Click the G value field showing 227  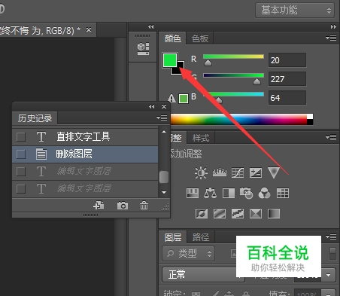point(287,79)
